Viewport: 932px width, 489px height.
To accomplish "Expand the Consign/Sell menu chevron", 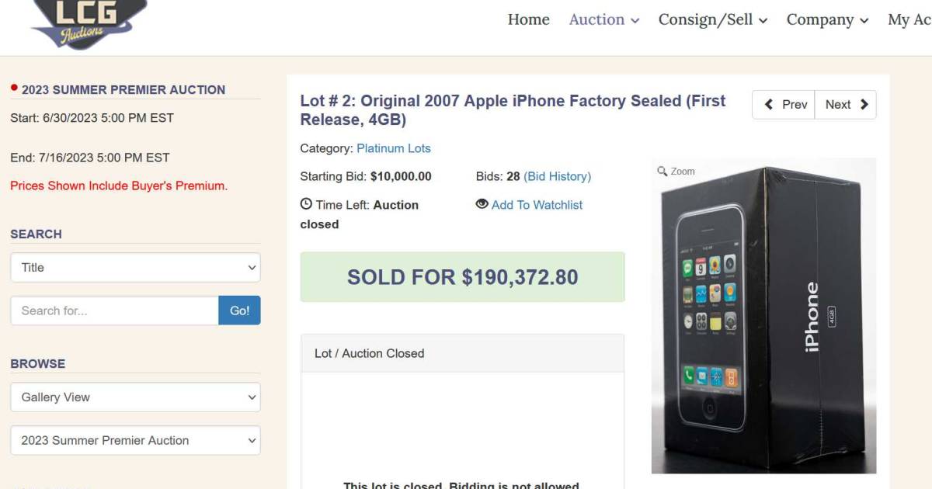I will [x=764, y=21].
